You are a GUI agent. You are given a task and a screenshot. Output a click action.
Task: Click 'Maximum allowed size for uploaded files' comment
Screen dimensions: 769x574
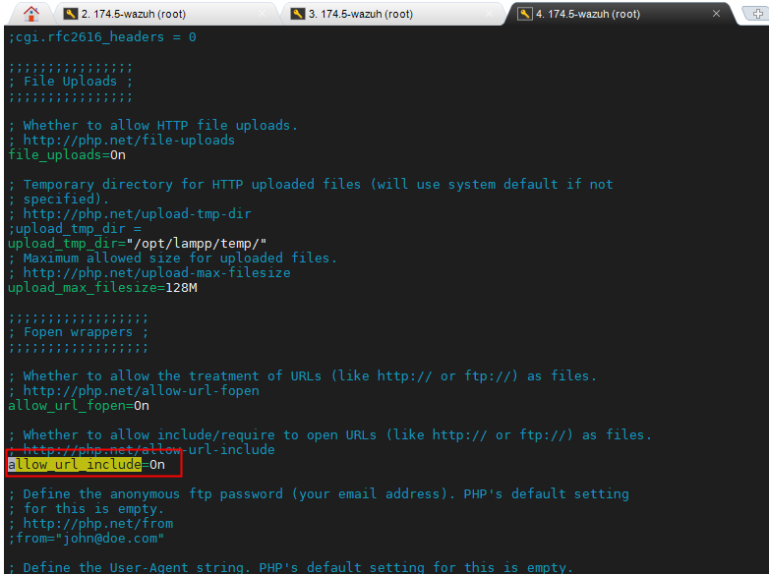coord(173,258)
